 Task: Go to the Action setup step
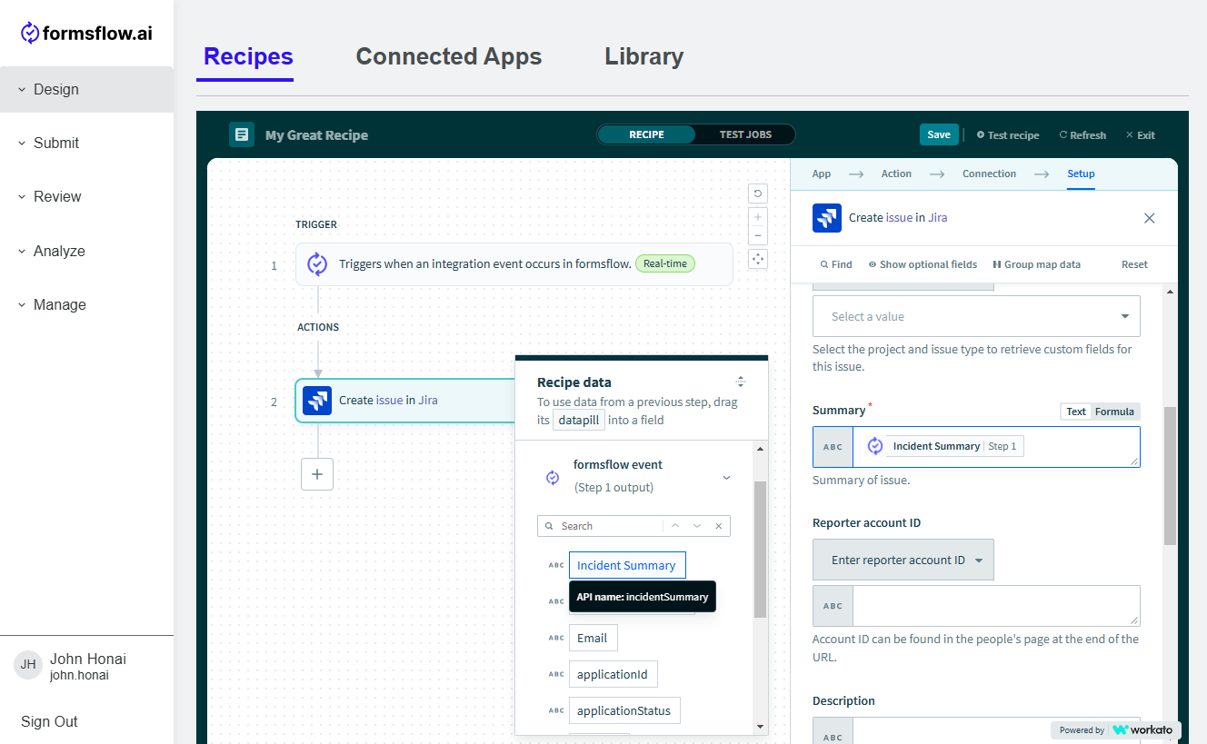896,174
